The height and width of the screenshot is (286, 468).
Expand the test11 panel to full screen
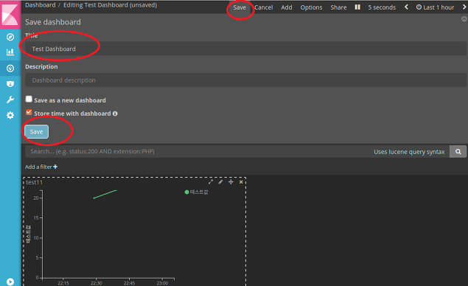point(211,182)
